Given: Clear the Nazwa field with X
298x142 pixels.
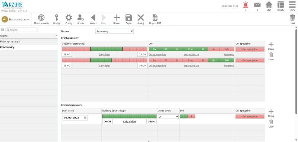Looking at the screenshot, I should [131, 31].
